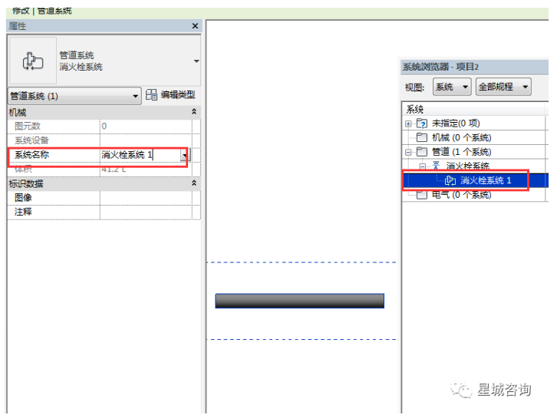This screenshot has height=415, width=557.
Task: Click the 编辑类型 icon
Action: 151,94
